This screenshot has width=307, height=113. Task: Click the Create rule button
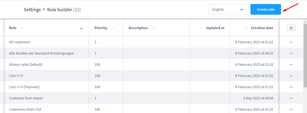coord(265,10)
